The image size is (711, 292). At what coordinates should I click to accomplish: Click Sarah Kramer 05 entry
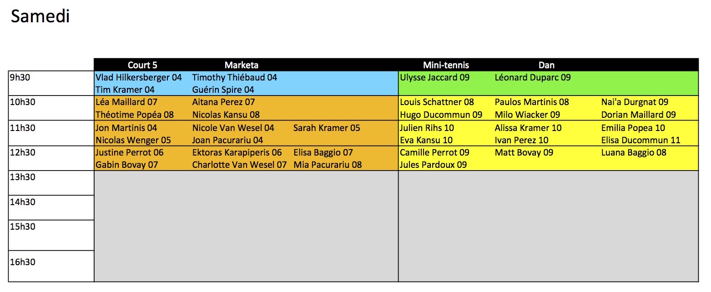point(327,128)
